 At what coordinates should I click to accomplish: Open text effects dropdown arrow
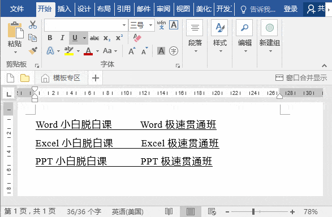[x=58, y=51]
